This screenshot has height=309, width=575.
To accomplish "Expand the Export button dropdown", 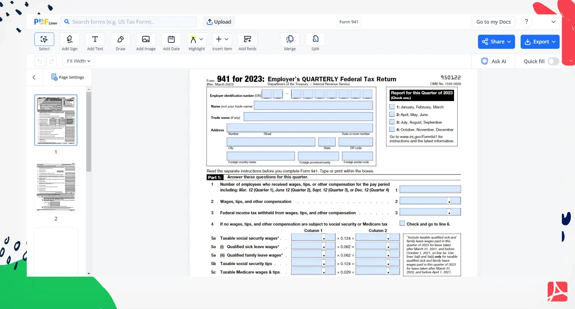I will [x=554, y=42].
